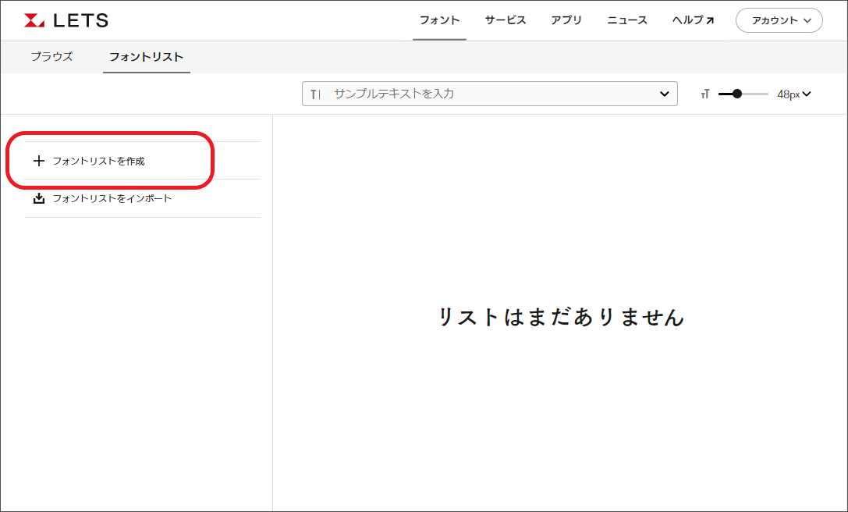Select the ニュース menu item
This screenshot has height=512, width=848.
[x=627, y=20]
